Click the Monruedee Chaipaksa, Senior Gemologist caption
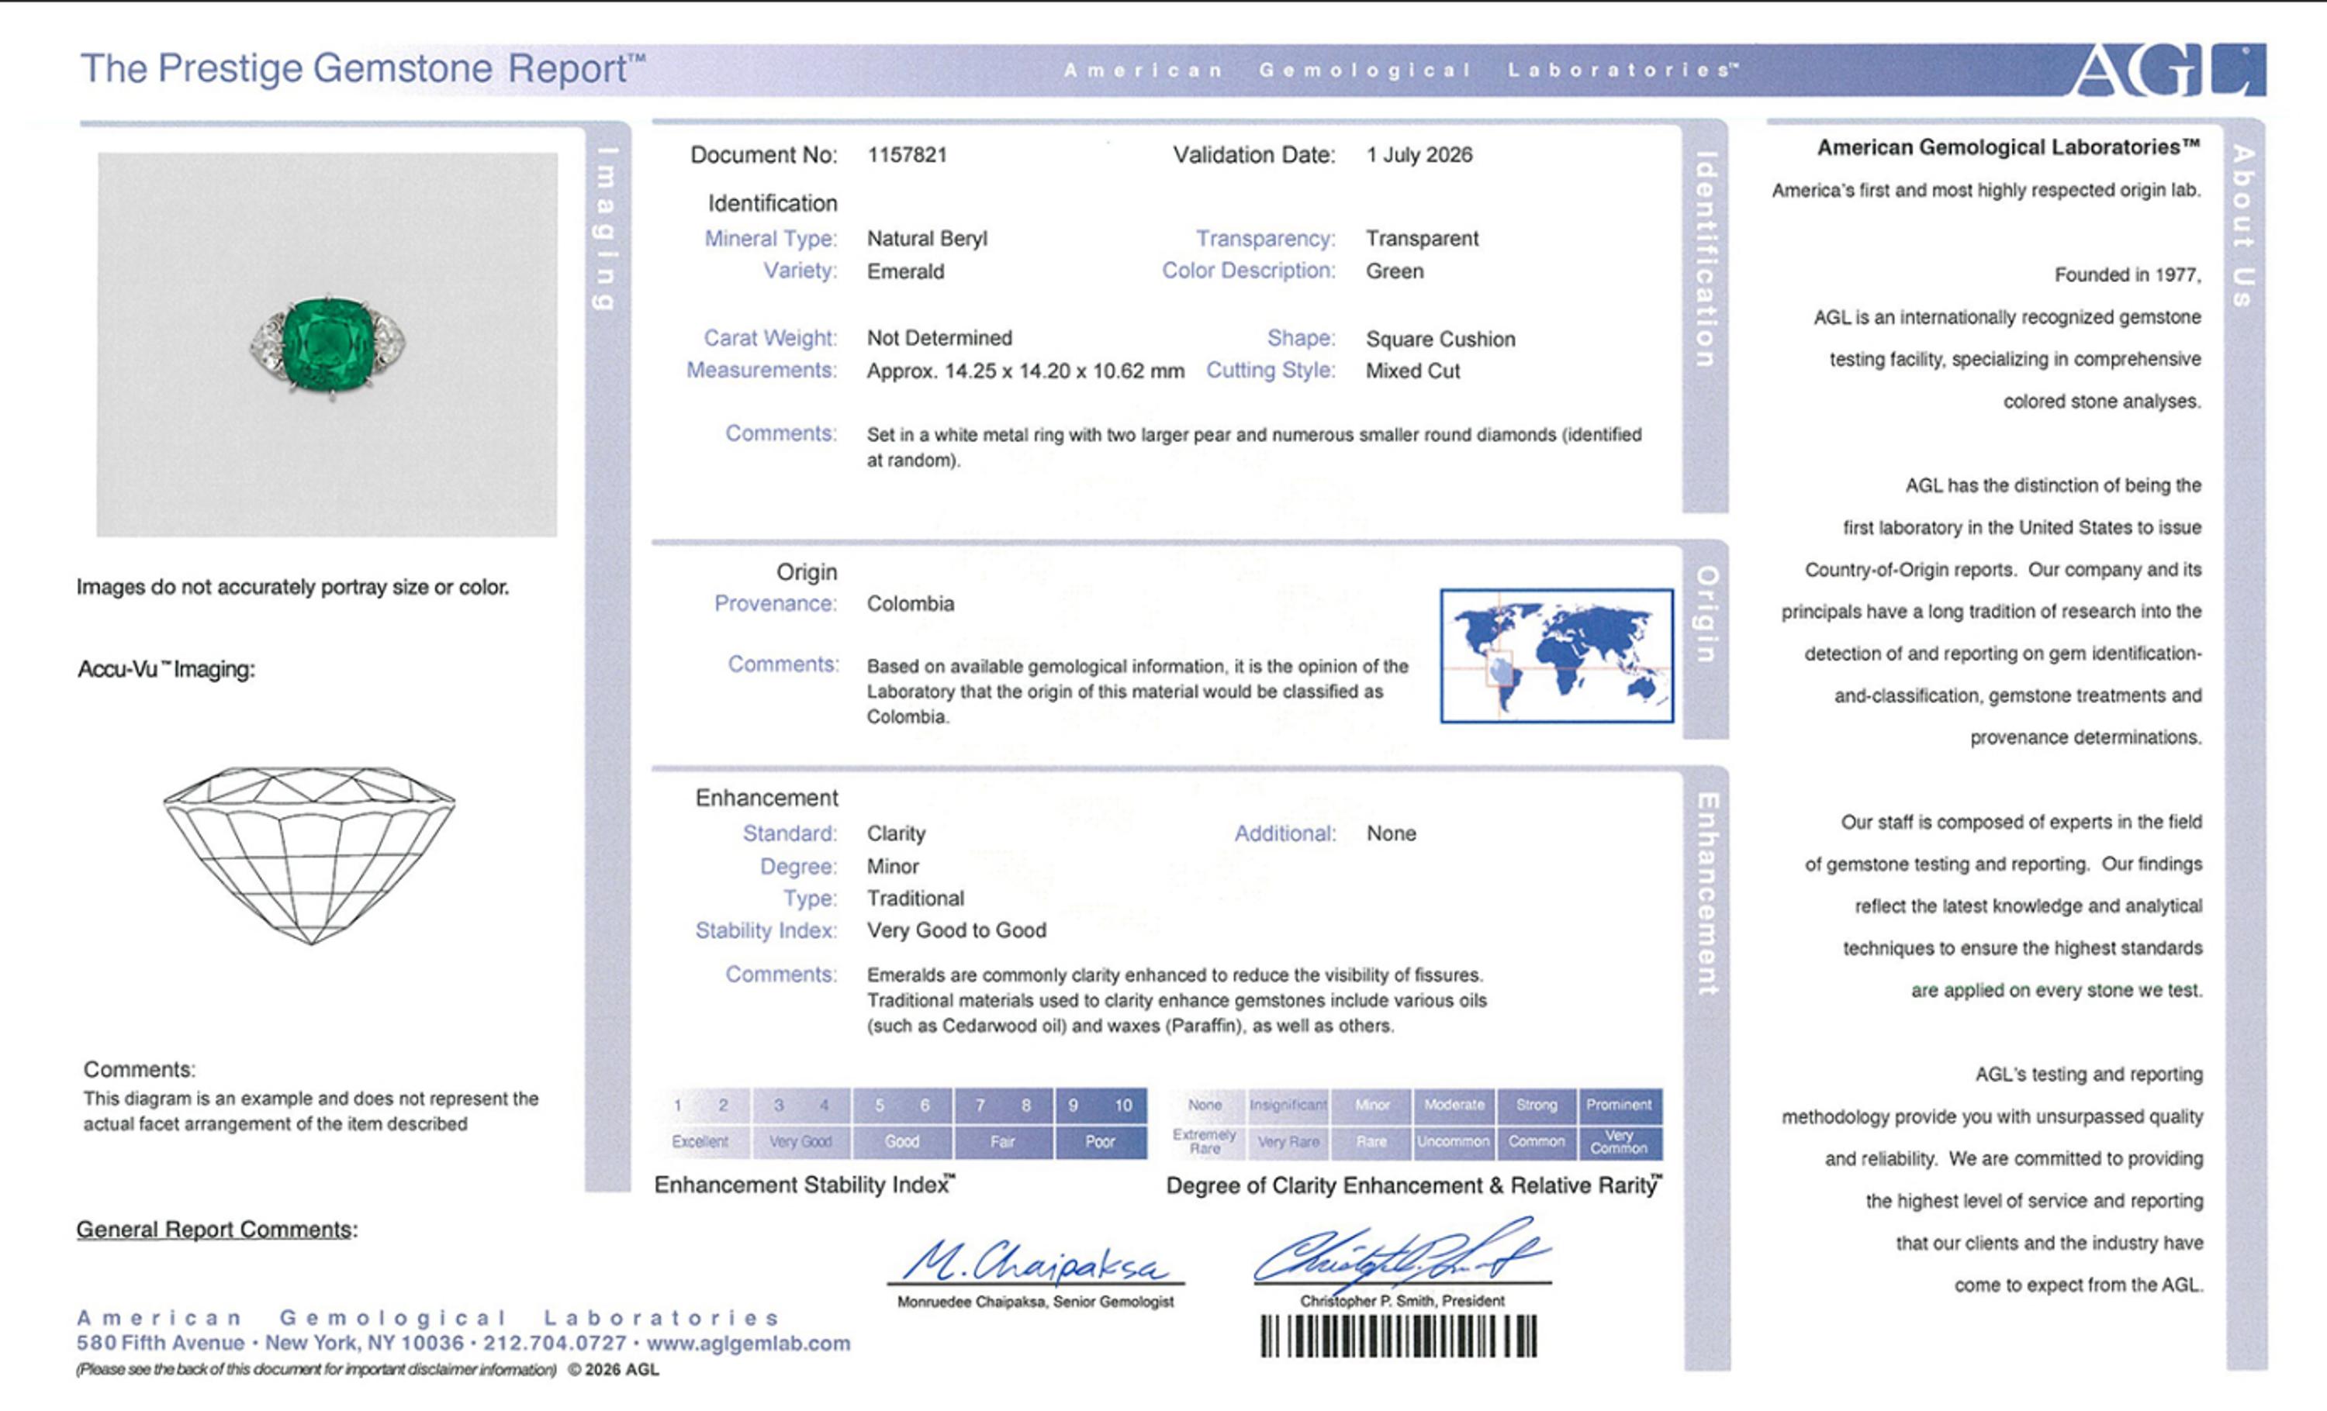Viewport: 2327px width, 1411px height. [1035, 1302]
